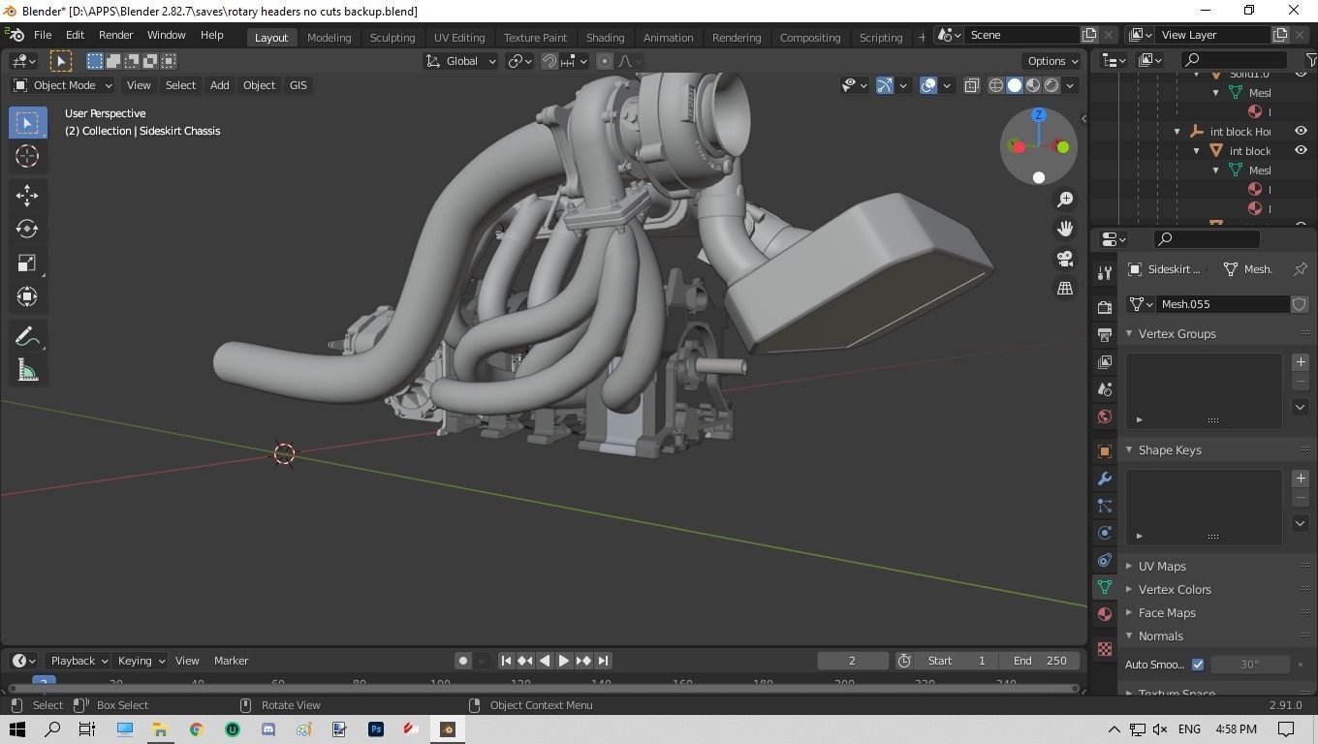Open the viewport Add menu
The height and width of the screenshot is (744, 1318).
click(220, 85)
